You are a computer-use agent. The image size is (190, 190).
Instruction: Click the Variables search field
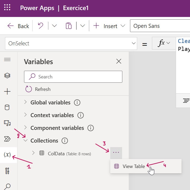(73, 77)
